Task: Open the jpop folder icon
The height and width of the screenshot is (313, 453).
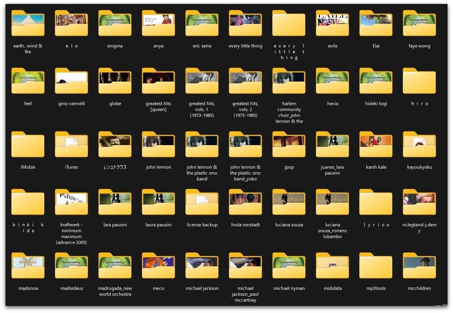Action: (x=289, y=144)
